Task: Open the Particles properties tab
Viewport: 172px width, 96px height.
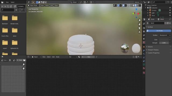Action: pyautogui.click(x=144, y=54)
